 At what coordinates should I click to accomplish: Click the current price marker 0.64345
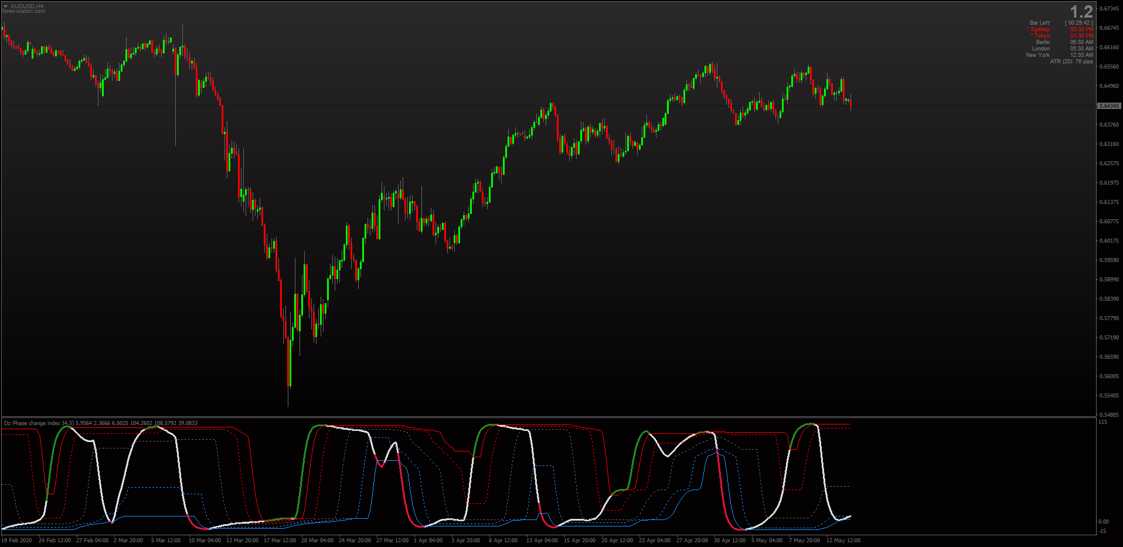1109,106
